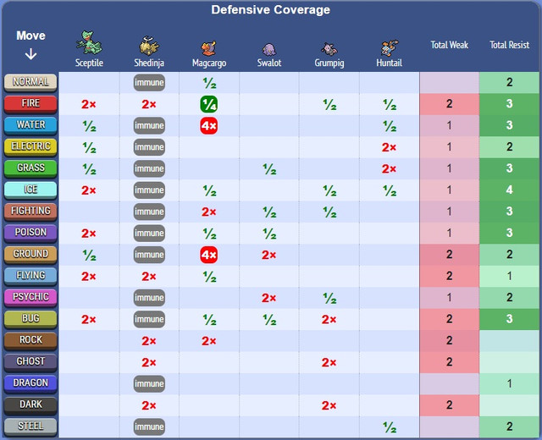542x440 pixels.
Task: Select the ELECTRIC type button
Action: [30, 146]
